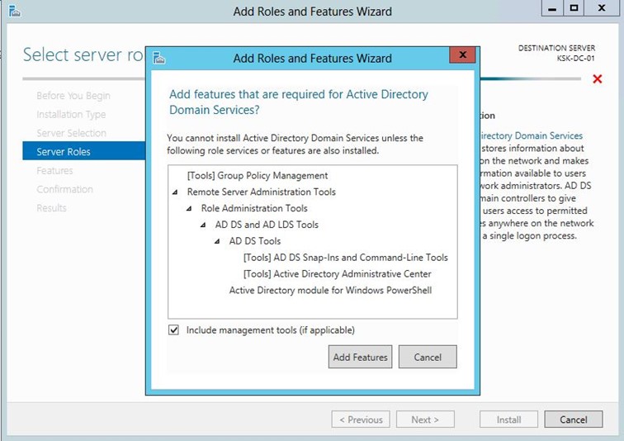
Task: Minimize the main wizard window
Action: (552, 8)
